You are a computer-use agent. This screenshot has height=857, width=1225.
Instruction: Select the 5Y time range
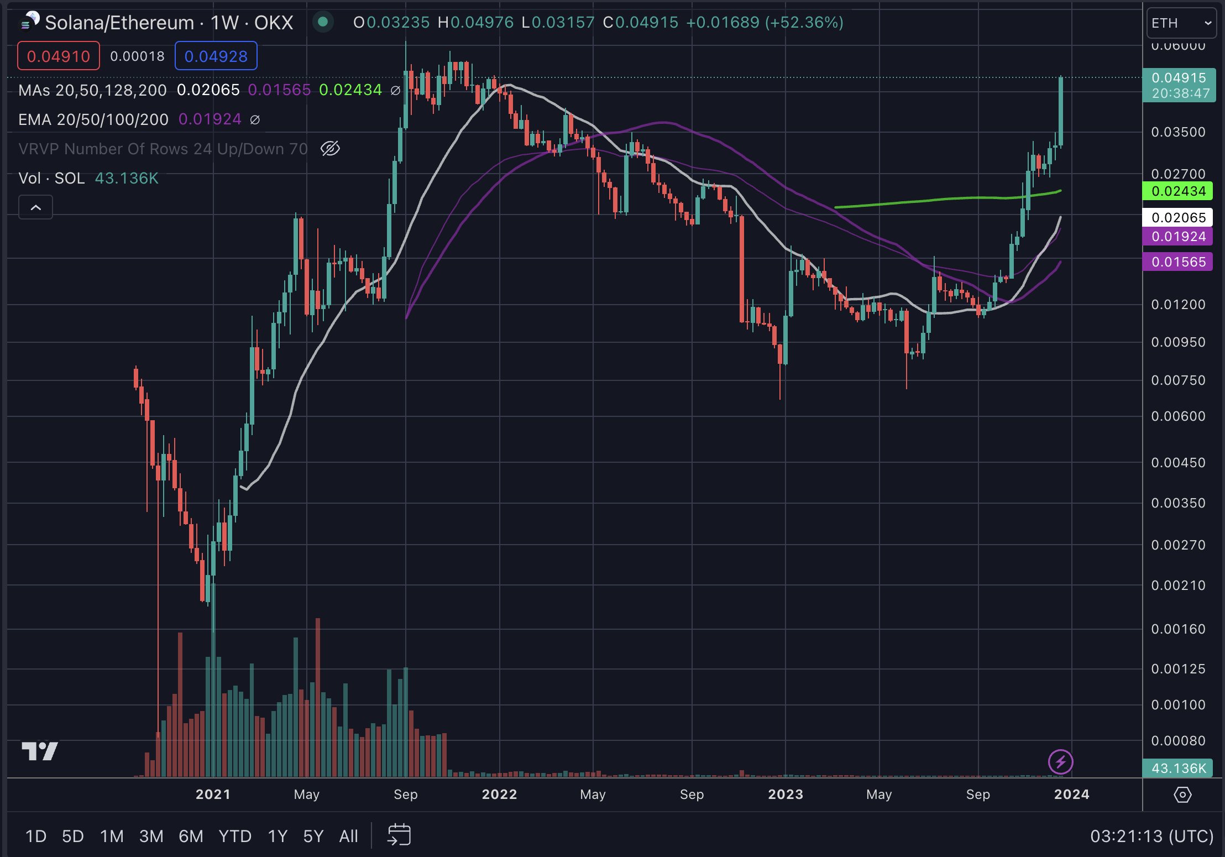point(313,836)
